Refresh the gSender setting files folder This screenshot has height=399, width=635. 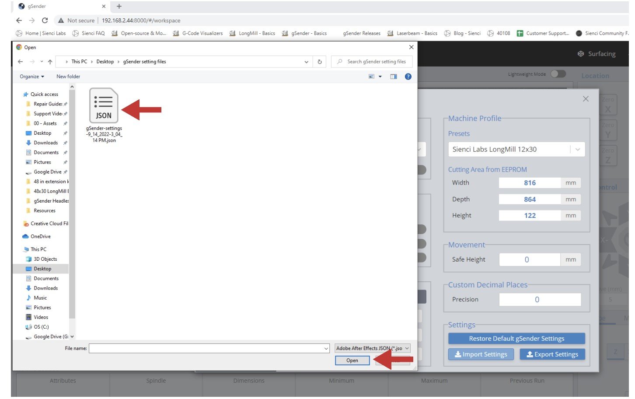click(320, 62)
